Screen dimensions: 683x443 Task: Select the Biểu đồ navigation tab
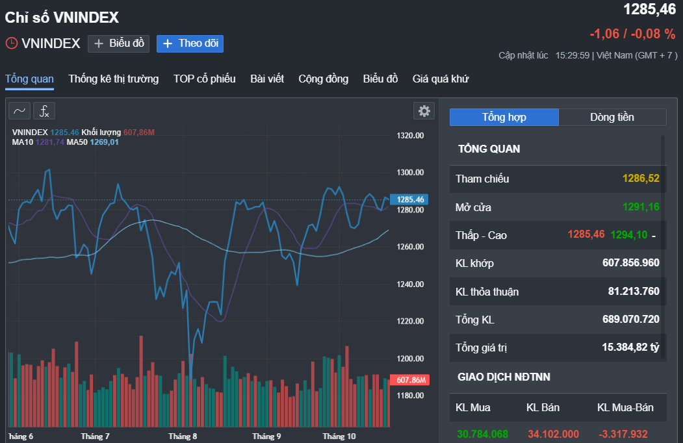380,79
